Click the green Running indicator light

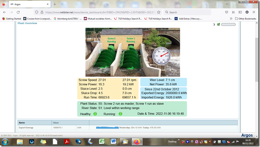click(x=120, y=114)
